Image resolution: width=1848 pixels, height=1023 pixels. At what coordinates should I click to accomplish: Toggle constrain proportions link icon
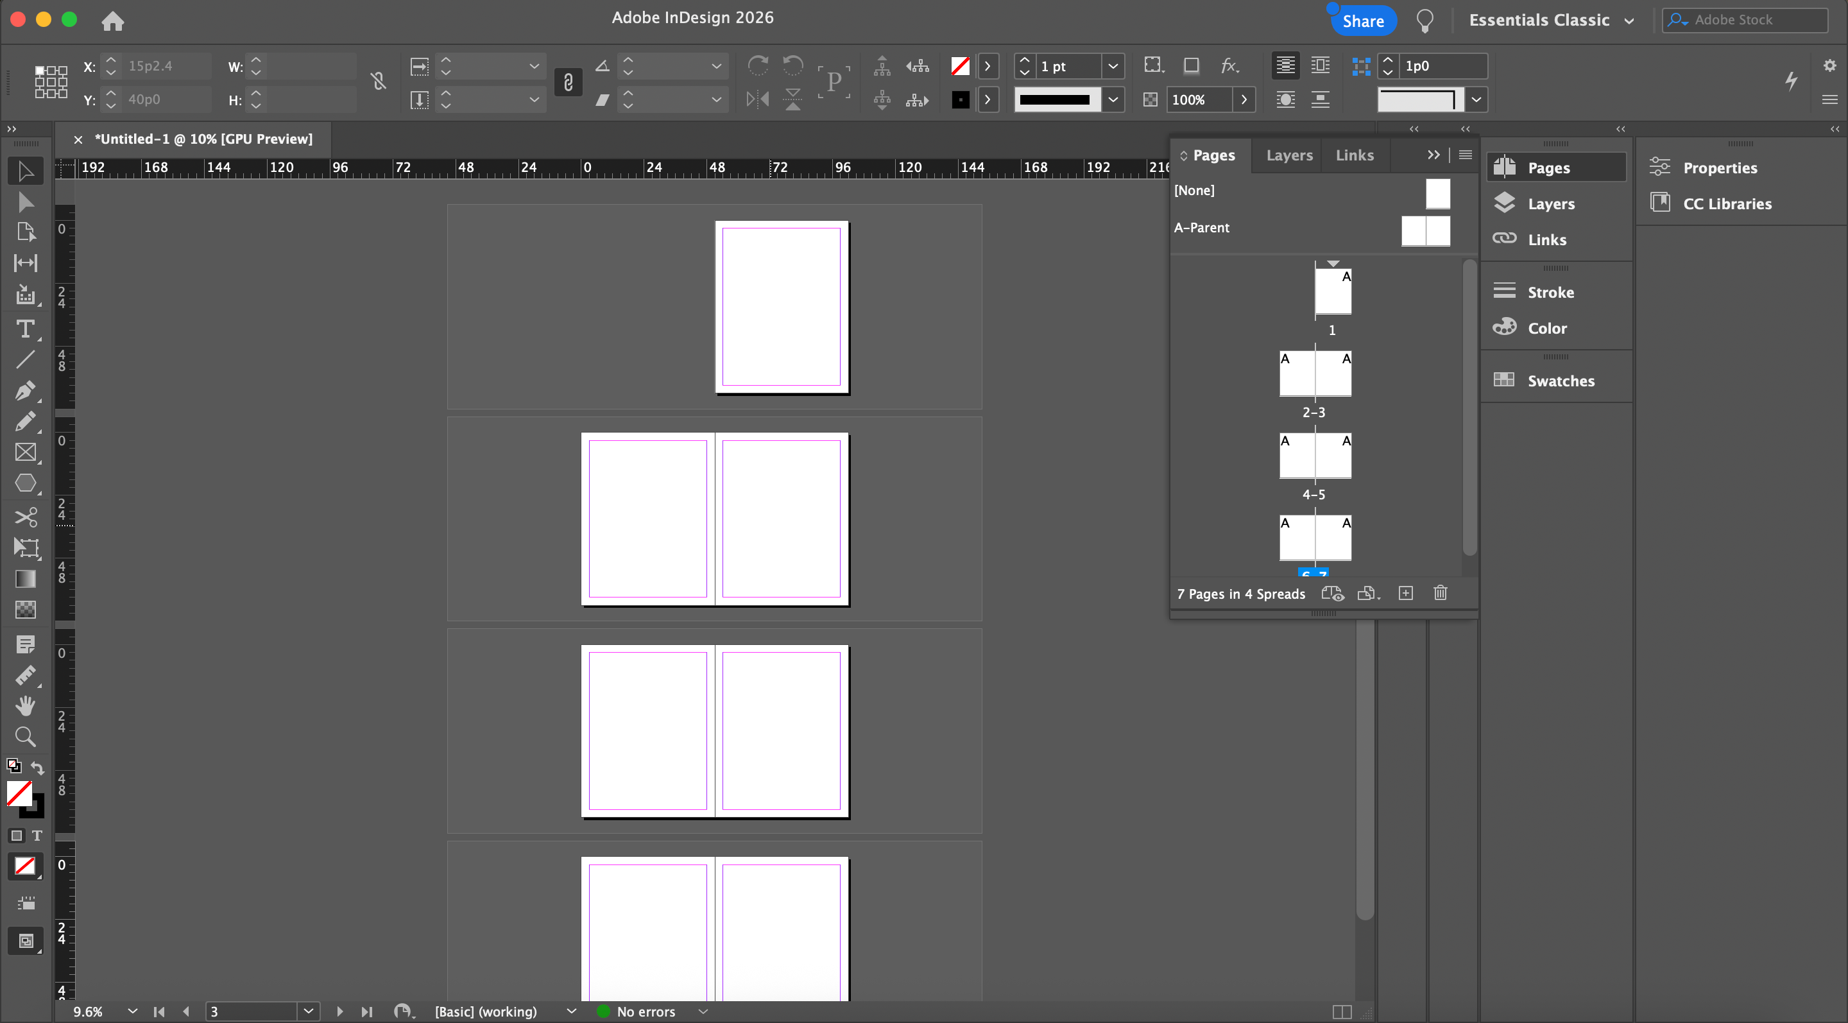click(x=379, y=81)
